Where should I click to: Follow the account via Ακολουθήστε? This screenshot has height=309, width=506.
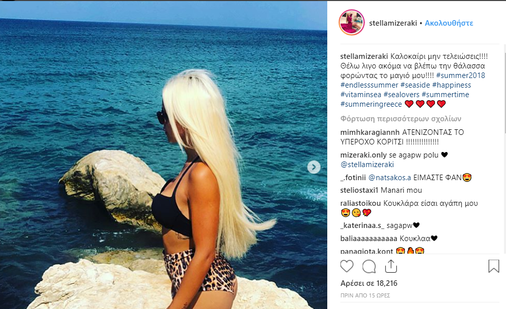(449, 23)
